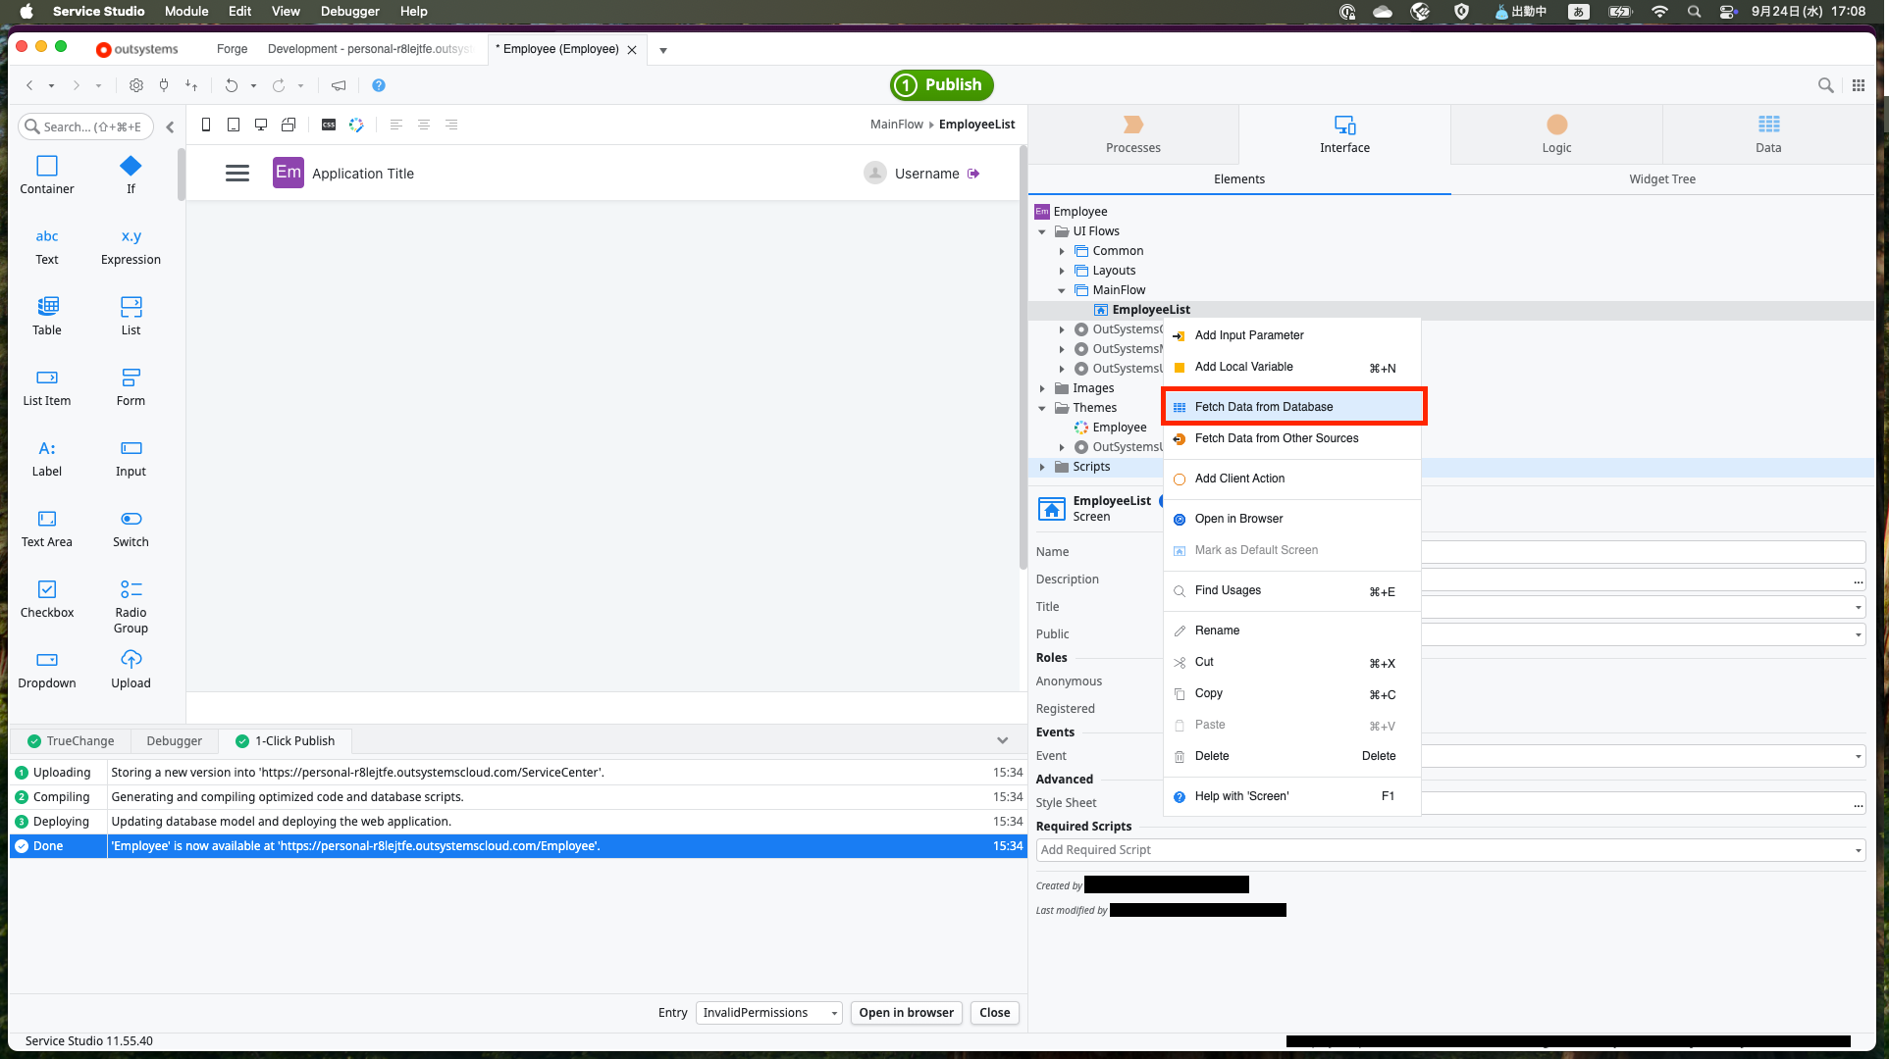
Task: Click the Open in browser button
Action: coord(906,1013)
